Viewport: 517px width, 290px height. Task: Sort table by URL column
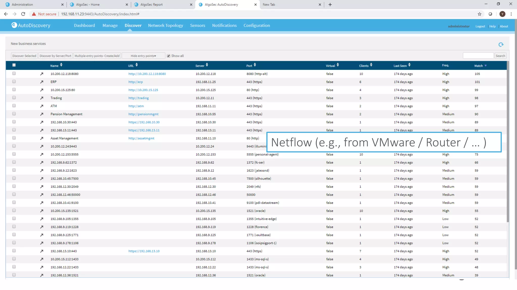pyautogui.click(x=133, y=65)
